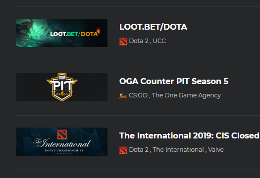The width and height of the screenshot is (260, 178).
Task: Click the LOOT.BET/DOTA wordmark inside the green banner
Action: point(75,34)
